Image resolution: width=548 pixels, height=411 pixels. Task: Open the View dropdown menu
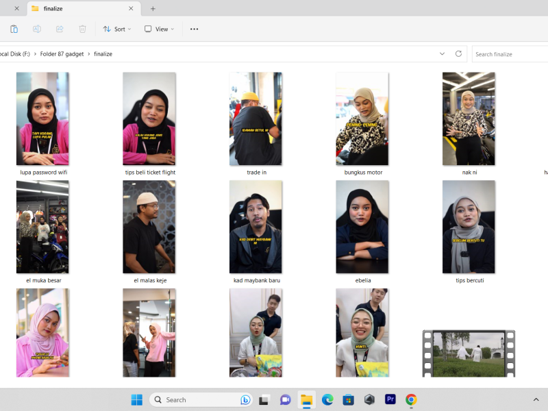(159, 29)
